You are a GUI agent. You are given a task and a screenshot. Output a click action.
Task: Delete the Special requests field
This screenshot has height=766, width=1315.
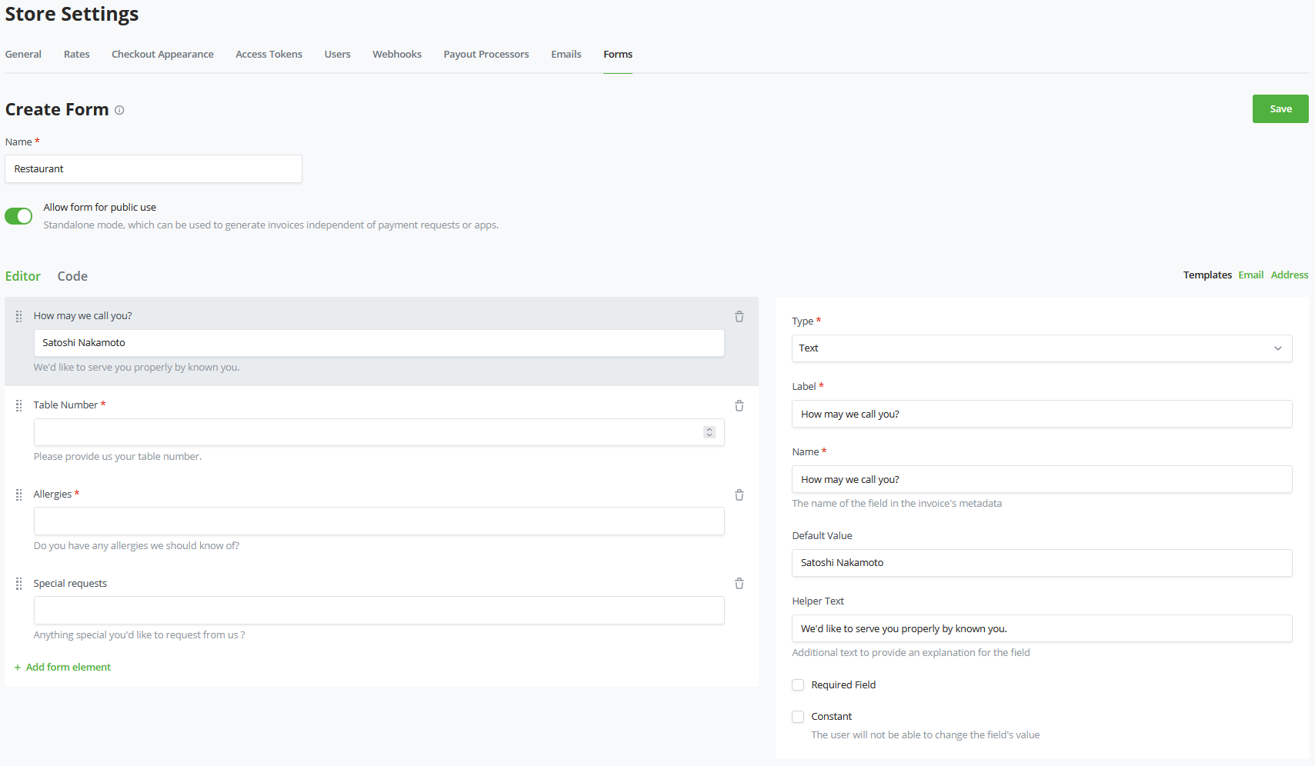[x=739, y=583]
